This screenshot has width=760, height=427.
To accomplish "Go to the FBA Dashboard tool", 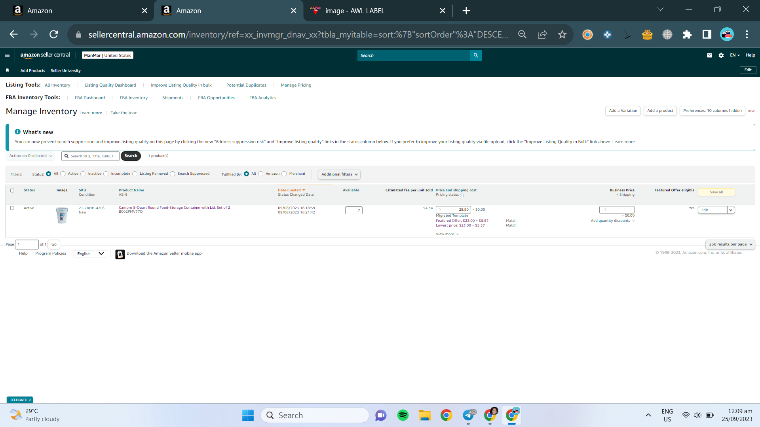I will (x=90, y=98).
